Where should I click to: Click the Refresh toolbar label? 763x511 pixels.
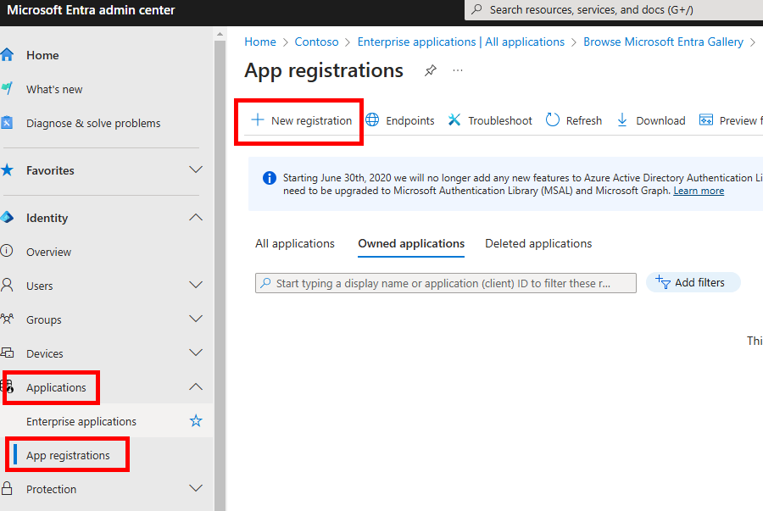click(x=583, y=120)
